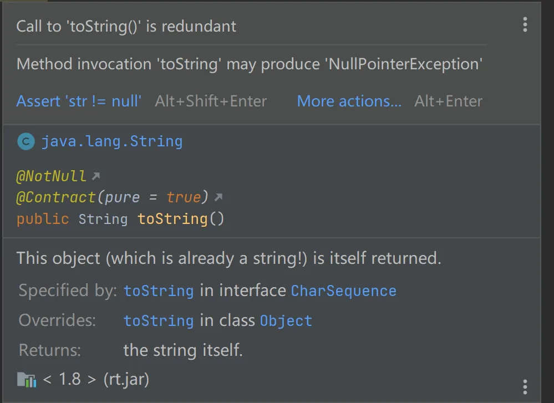Click the @NotNull annotation text

pyautogui.click(x=52, y=177)
